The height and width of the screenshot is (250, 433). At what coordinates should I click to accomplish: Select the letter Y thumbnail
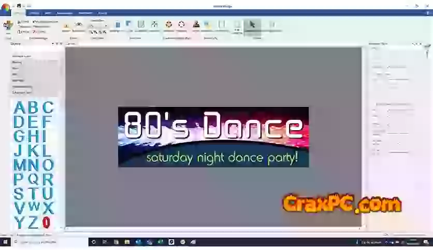click(x=19, y=222)
